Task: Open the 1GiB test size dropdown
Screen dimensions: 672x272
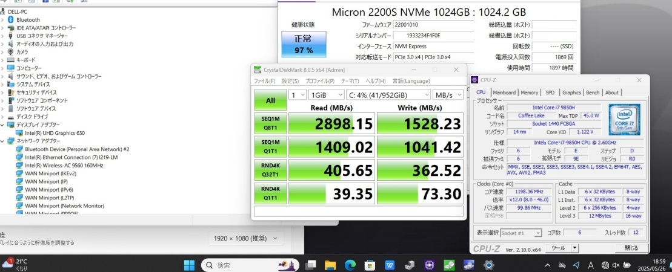Action: pyautogui.click(x=327, y=94)
